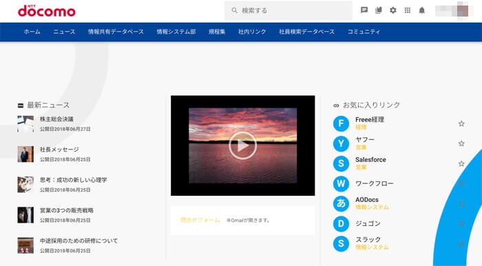Open the 情報システム部 menu
Image resolution: width=482 pixels, height=266 pixels.
(176, 32)
